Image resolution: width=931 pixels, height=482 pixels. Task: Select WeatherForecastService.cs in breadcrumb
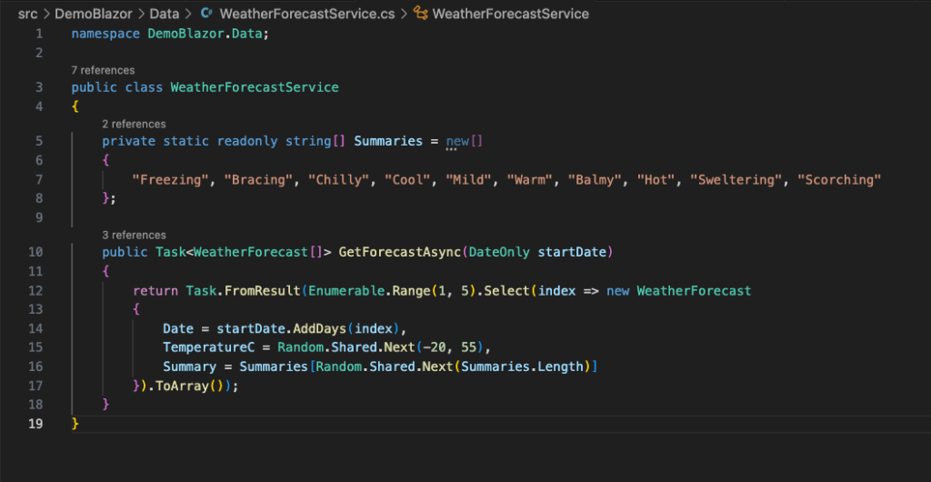click(307, 14)
